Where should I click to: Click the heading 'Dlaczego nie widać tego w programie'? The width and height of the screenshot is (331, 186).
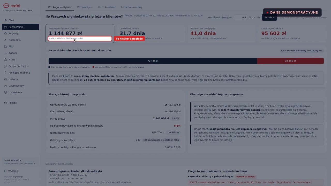tap(216, 94)
